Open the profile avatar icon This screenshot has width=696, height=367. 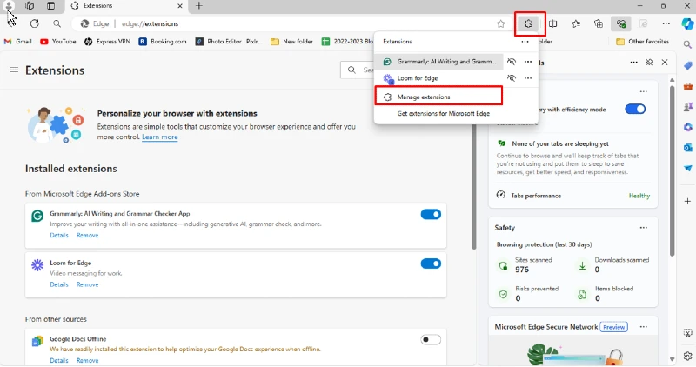(9, 6)
